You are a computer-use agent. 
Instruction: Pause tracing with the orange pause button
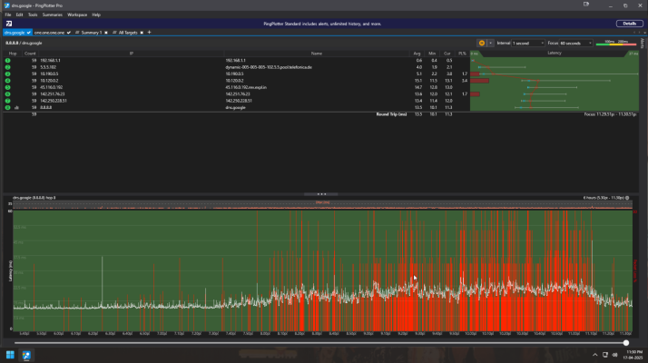(x=481, y=43)
